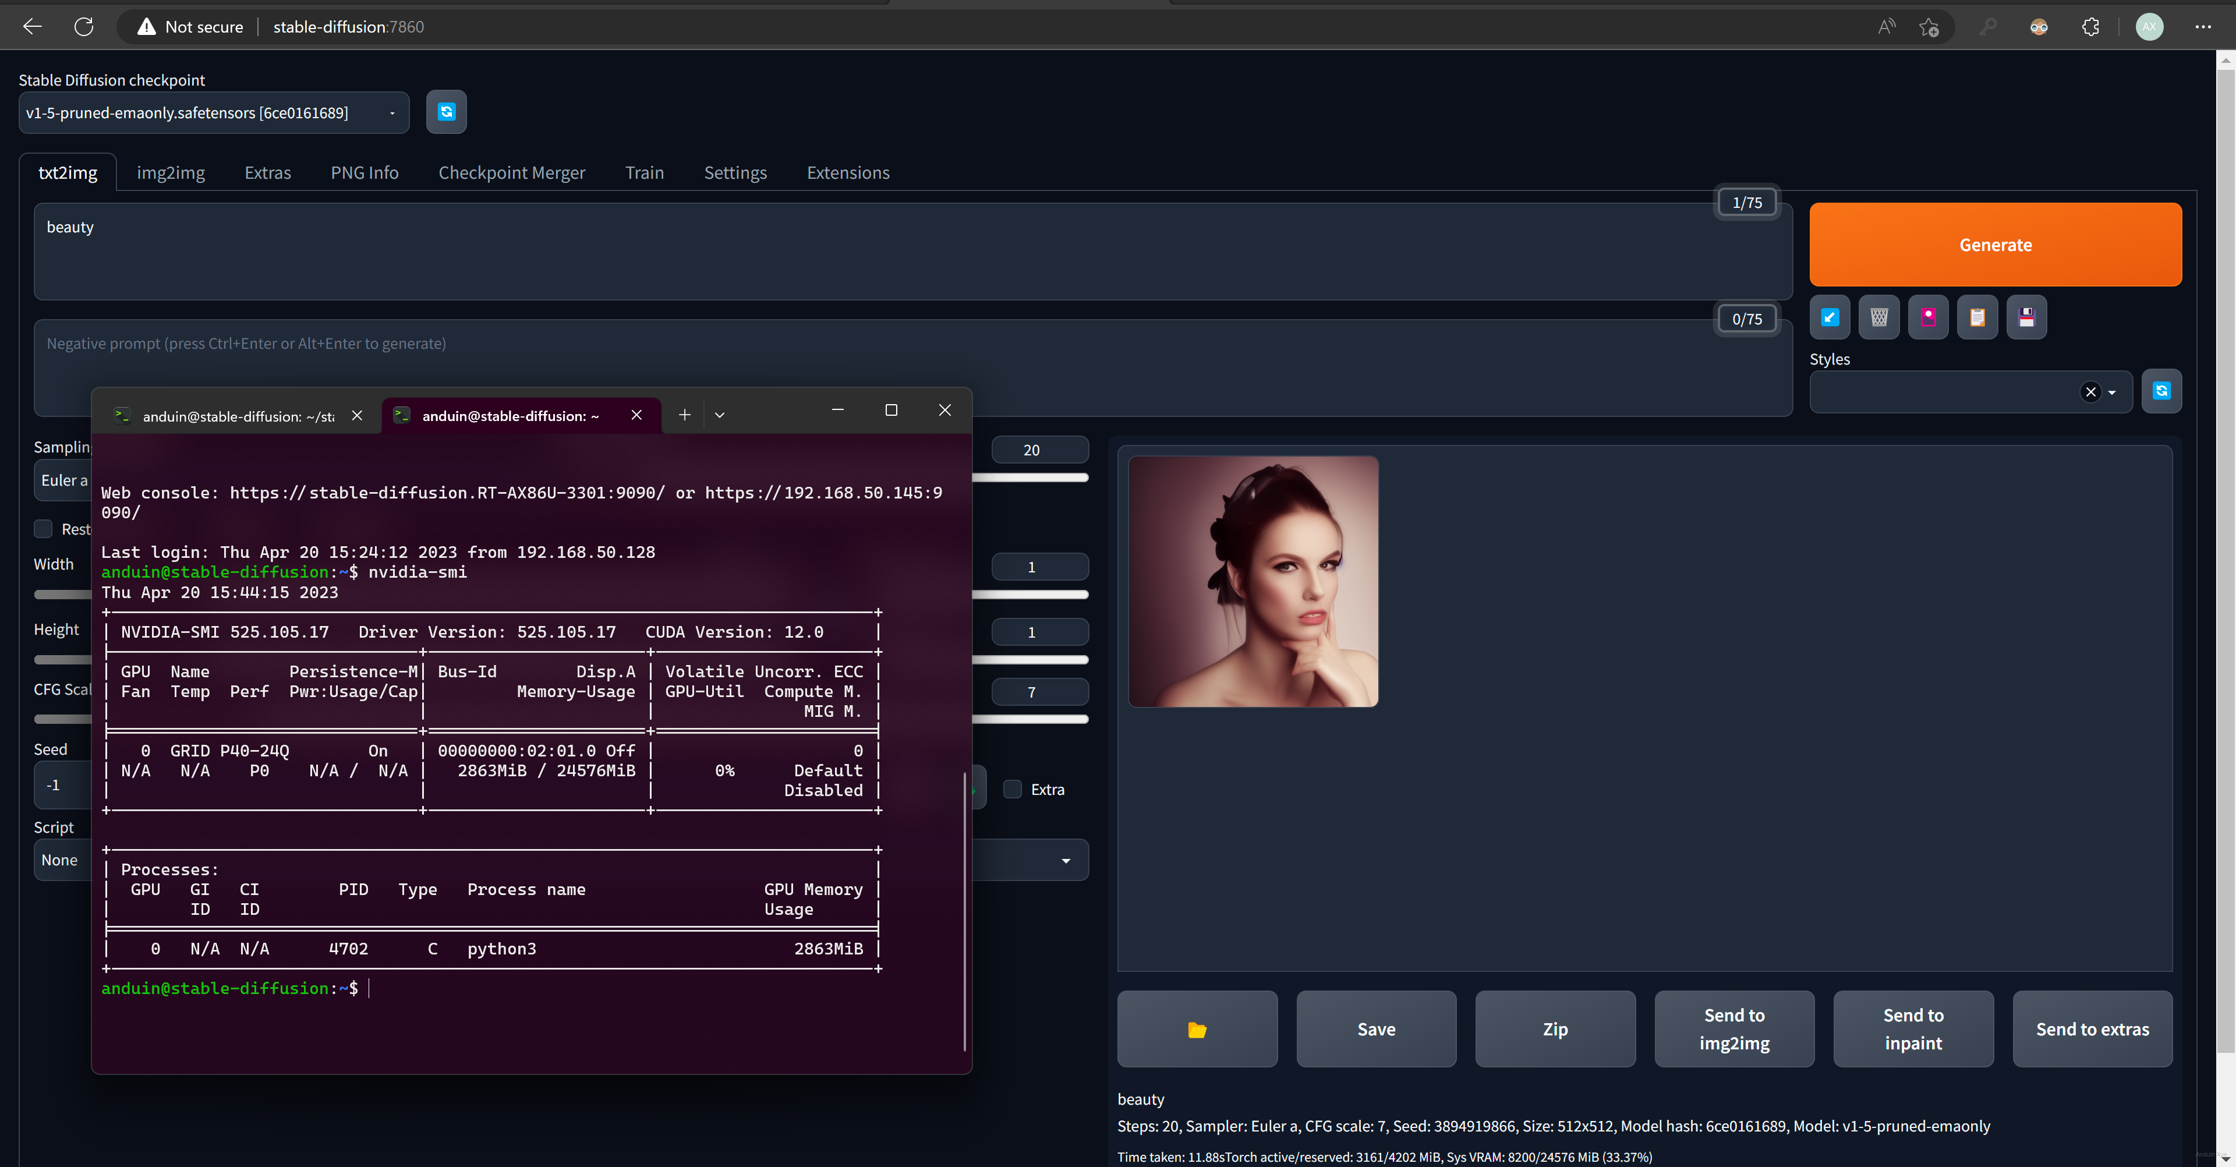Click the blue arrow read-parameters icon
The image size is (2236, 1167).
pos(1829,317)
